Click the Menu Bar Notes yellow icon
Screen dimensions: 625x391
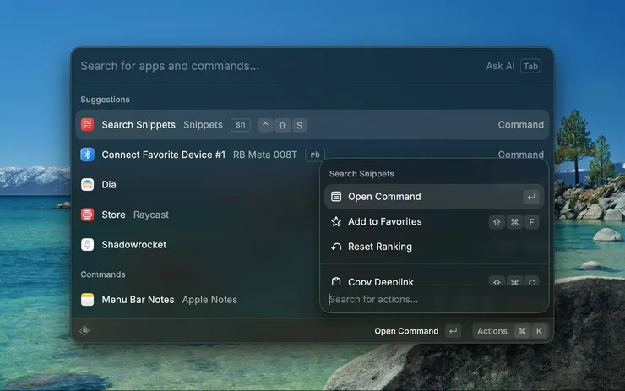point(87,300)
